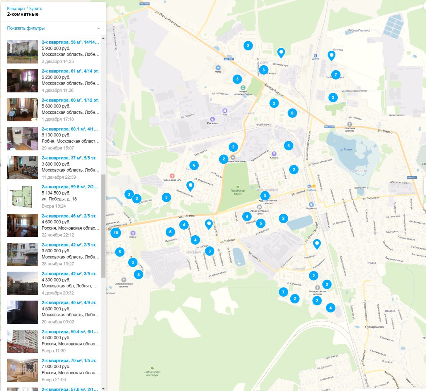Click the 2-комнатные page heading
Screen dimensions: 426x391
point(23,14)
